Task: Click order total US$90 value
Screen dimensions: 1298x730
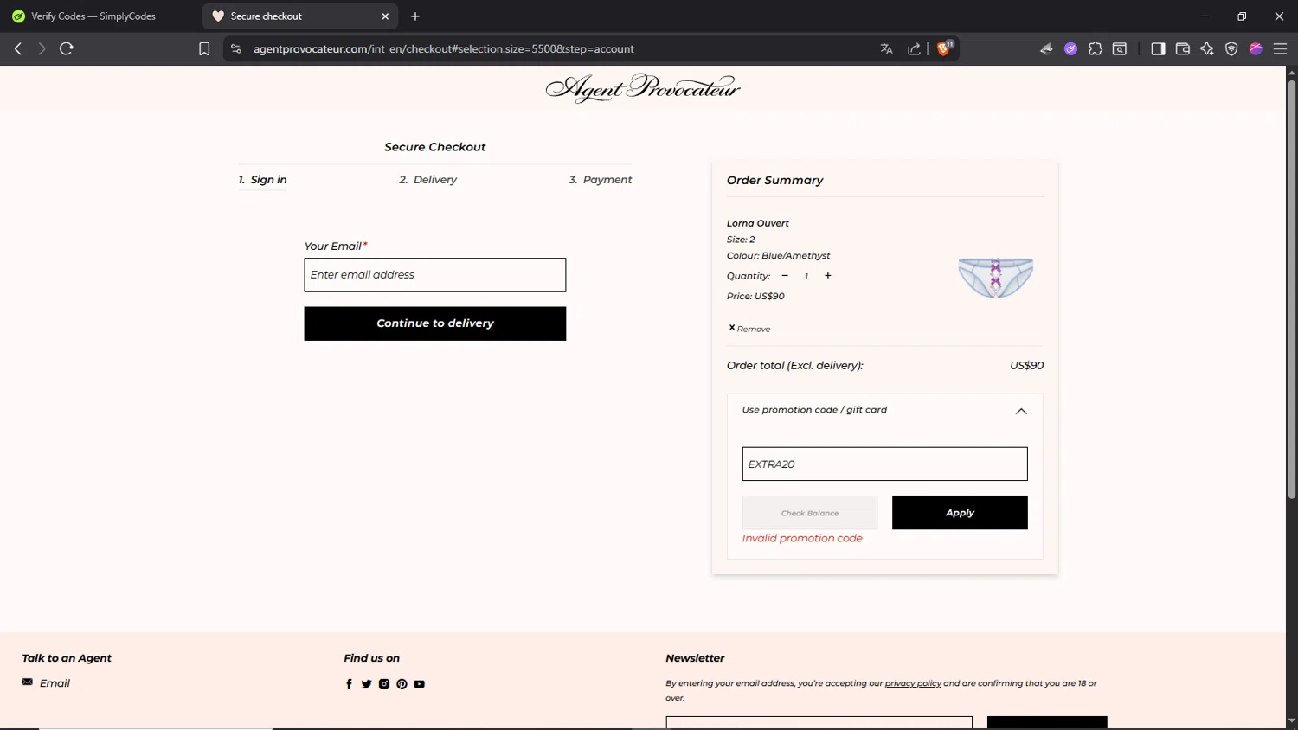Action: 1027,366
